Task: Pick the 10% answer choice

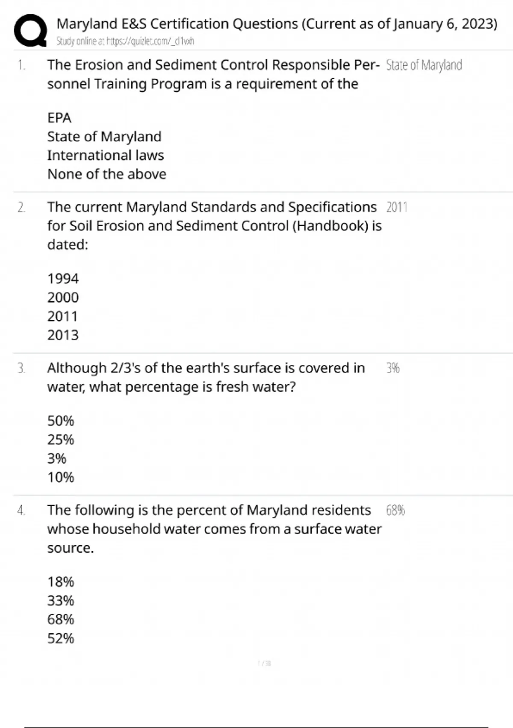Action: point(60,477)
